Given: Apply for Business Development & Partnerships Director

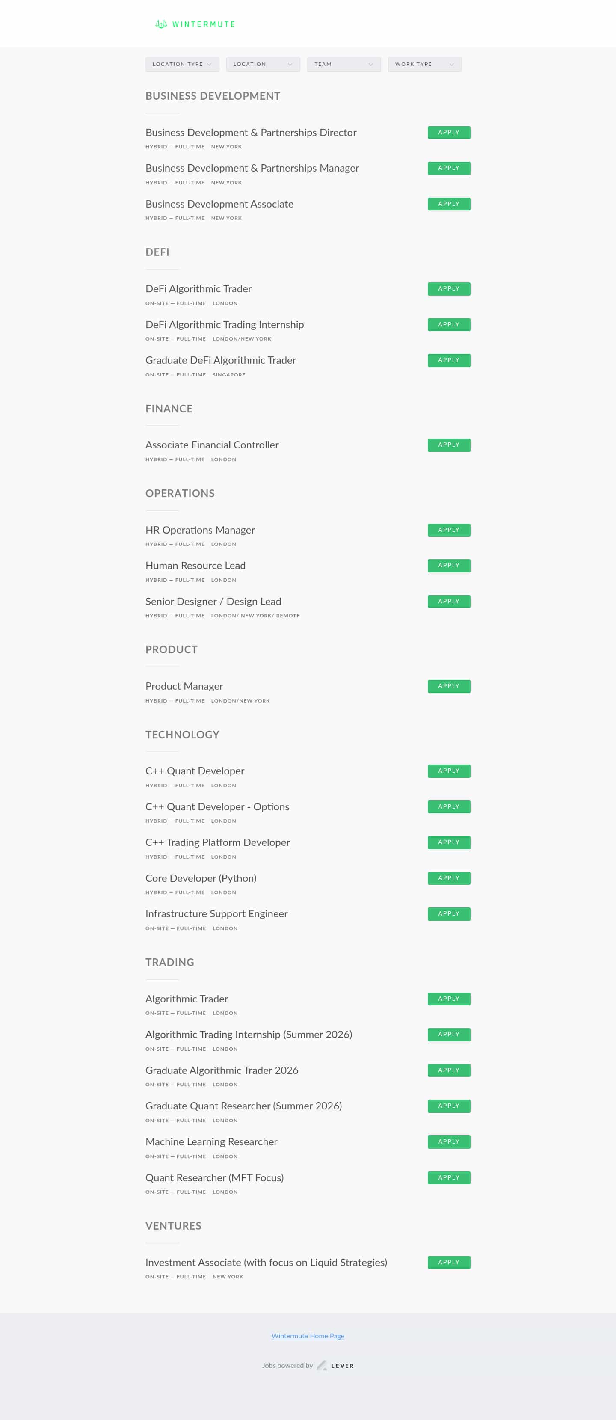Looking at the screenshot, I should click(x=448, y=133).
